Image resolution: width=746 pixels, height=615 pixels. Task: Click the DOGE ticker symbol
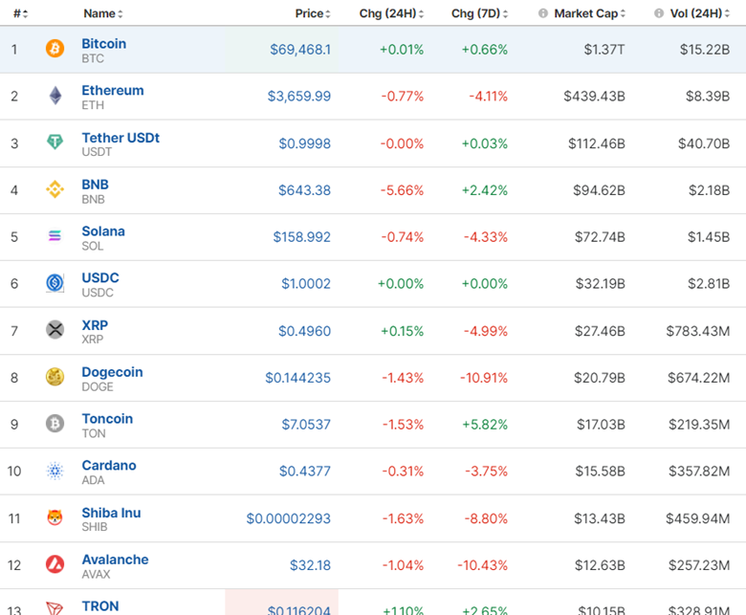(x=98, y=386)
